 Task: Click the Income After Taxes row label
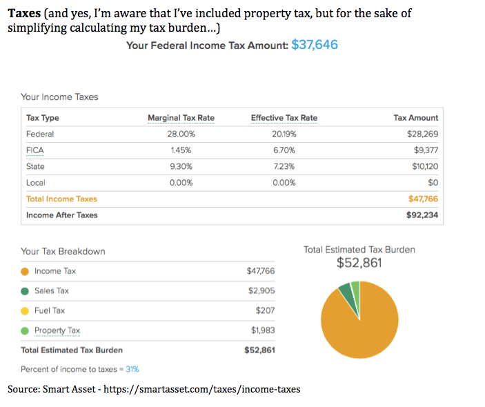pyautogui.click(x=62, y=215)
